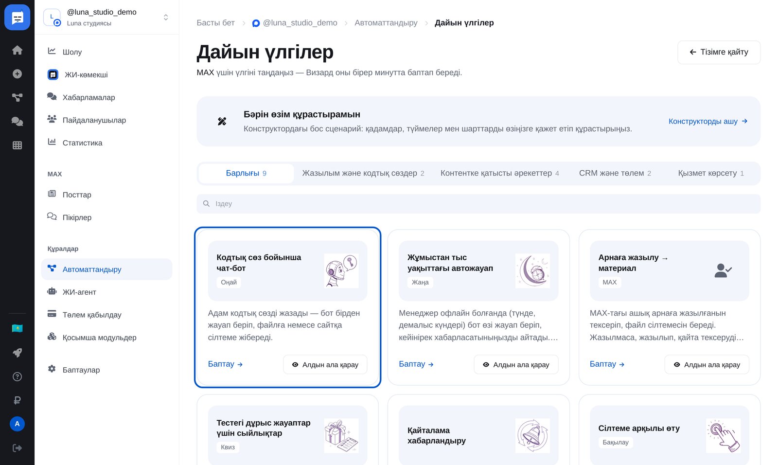
Task: Open the help question mark icon
Action: pos(17,376)
